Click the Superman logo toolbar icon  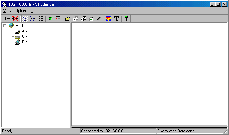coord(108,19)
